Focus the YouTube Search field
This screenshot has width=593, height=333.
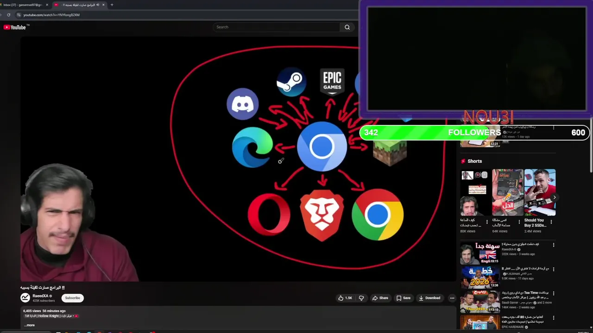[x=277, y=27]
